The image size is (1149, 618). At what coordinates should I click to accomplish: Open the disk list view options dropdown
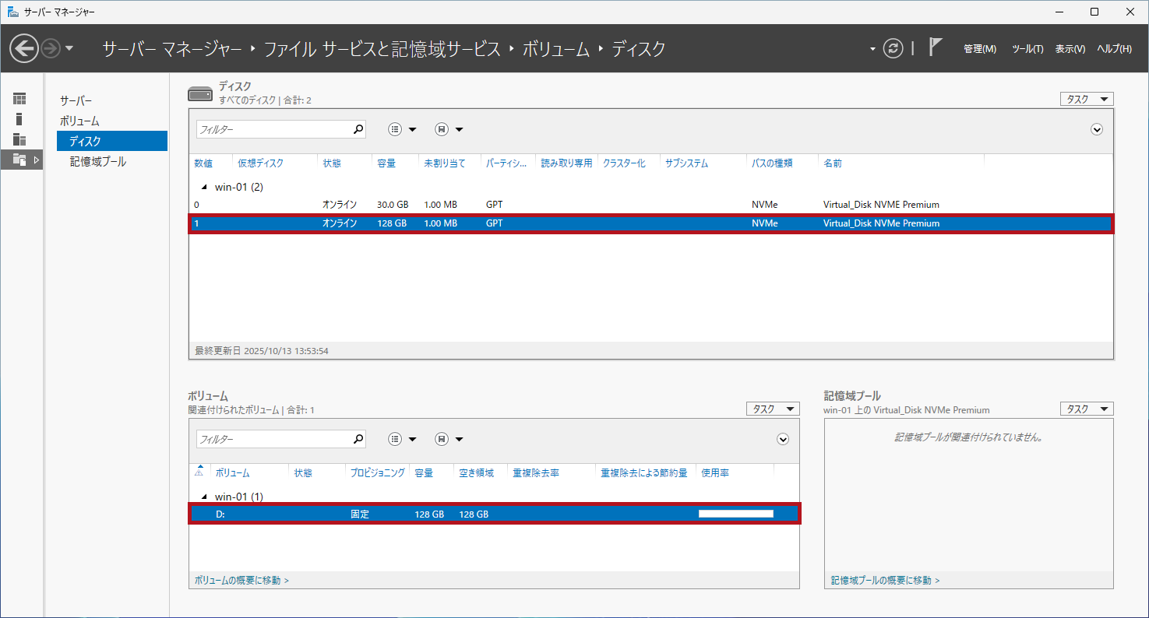point(402,130)
